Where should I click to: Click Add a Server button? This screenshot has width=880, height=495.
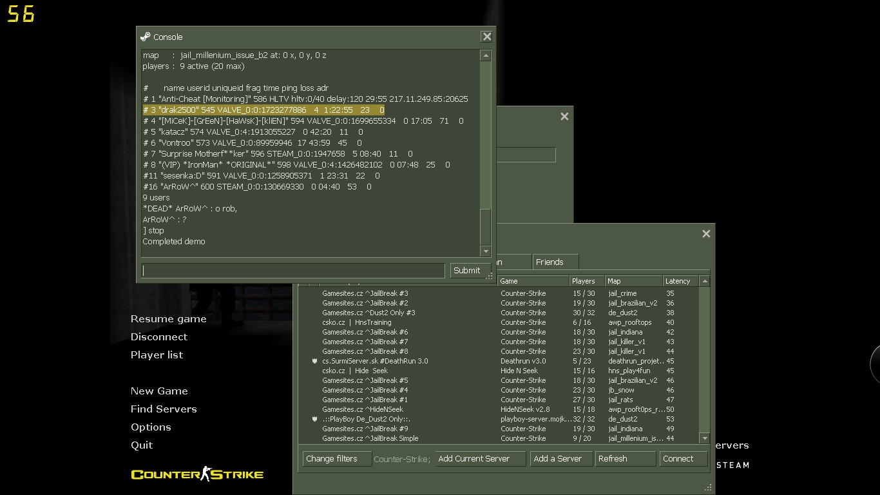click(x=560, y=459)
